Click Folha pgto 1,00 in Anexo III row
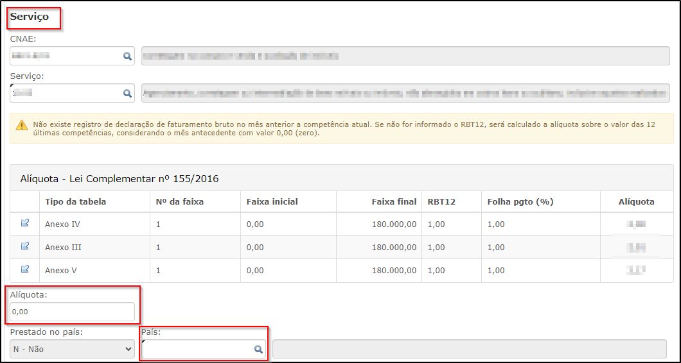 pos(496,248)
